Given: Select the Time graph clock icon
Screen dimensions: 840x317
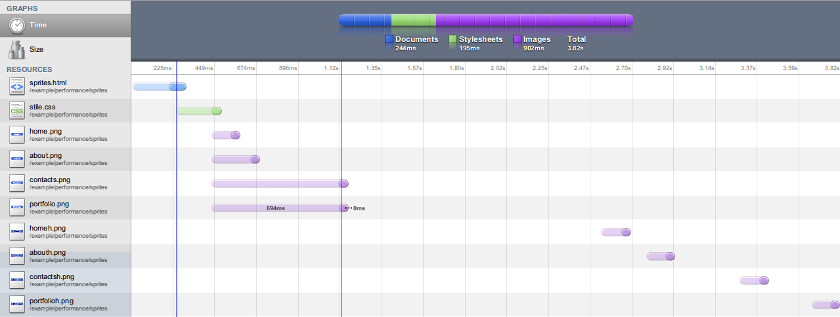Looking at the screenshot, I should 17,26.
